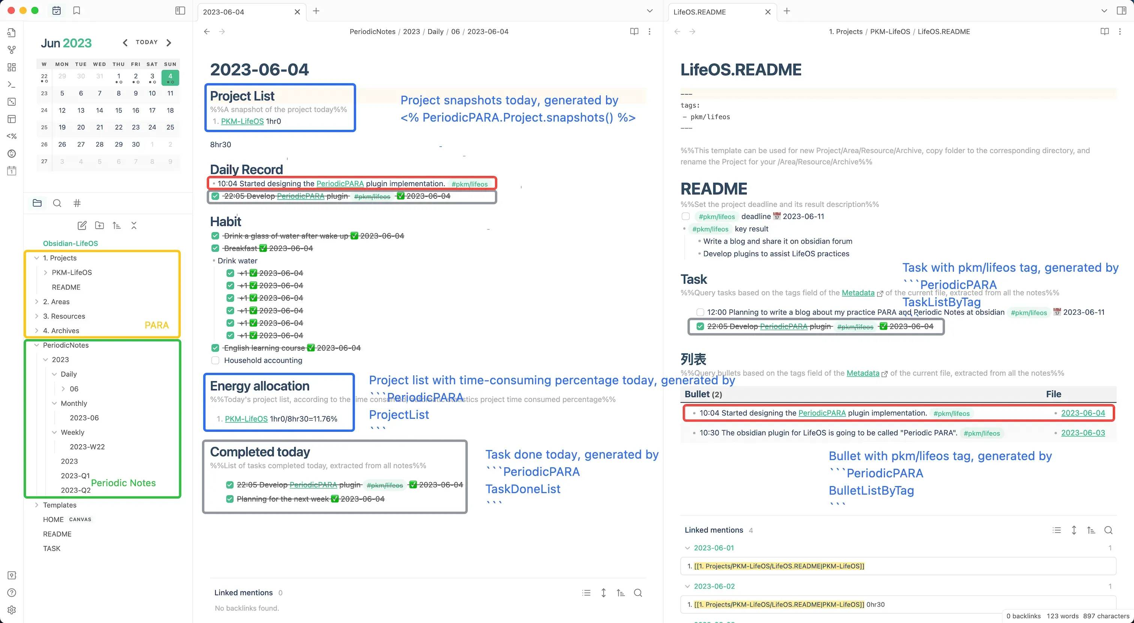The width and height of the screenshot is (1134, 623).
Task: Click the TODAY button in calendar
Action: point(147,42)
